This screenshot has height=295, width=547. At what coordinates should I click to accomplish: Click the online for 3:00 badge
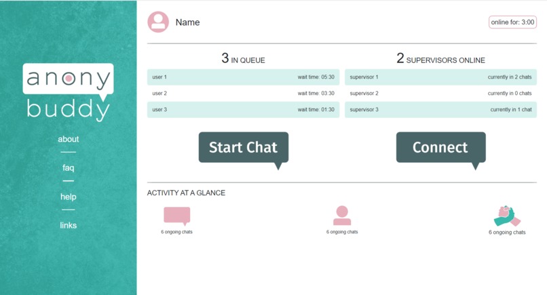pyautogui.click(x=512, y=22)
